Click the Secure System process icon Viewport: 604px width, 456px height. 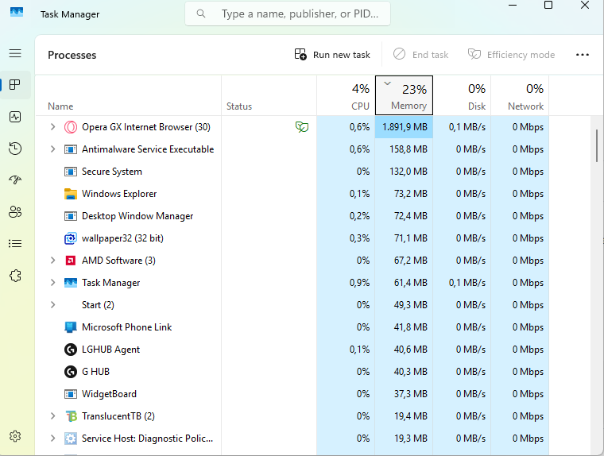tap(71, 172)
